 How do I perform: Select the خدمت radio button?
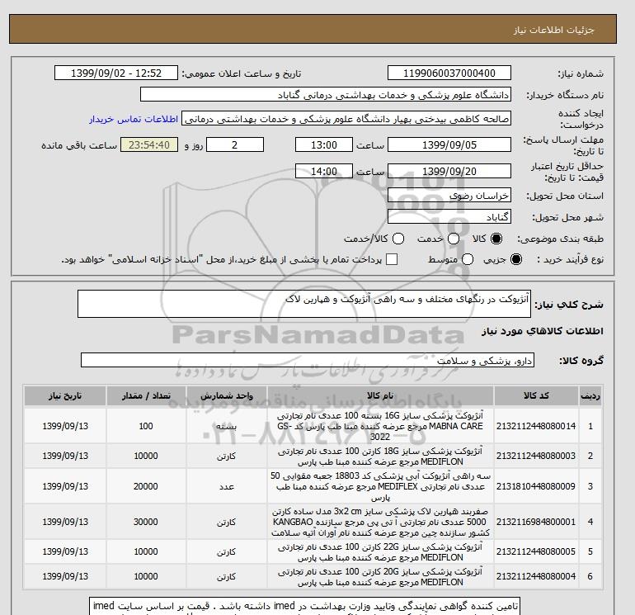[454, 239]
